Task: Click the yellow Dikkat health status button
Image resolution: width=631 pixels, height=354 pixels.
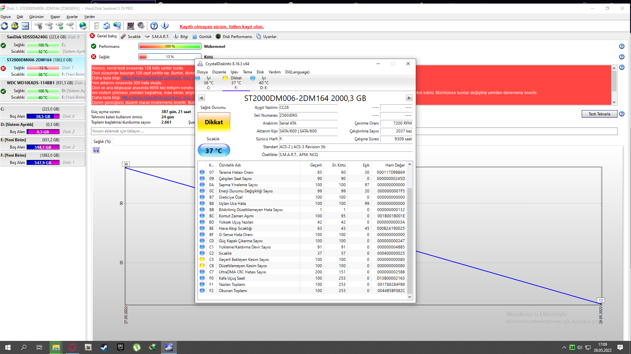Action: coord(214,122)
